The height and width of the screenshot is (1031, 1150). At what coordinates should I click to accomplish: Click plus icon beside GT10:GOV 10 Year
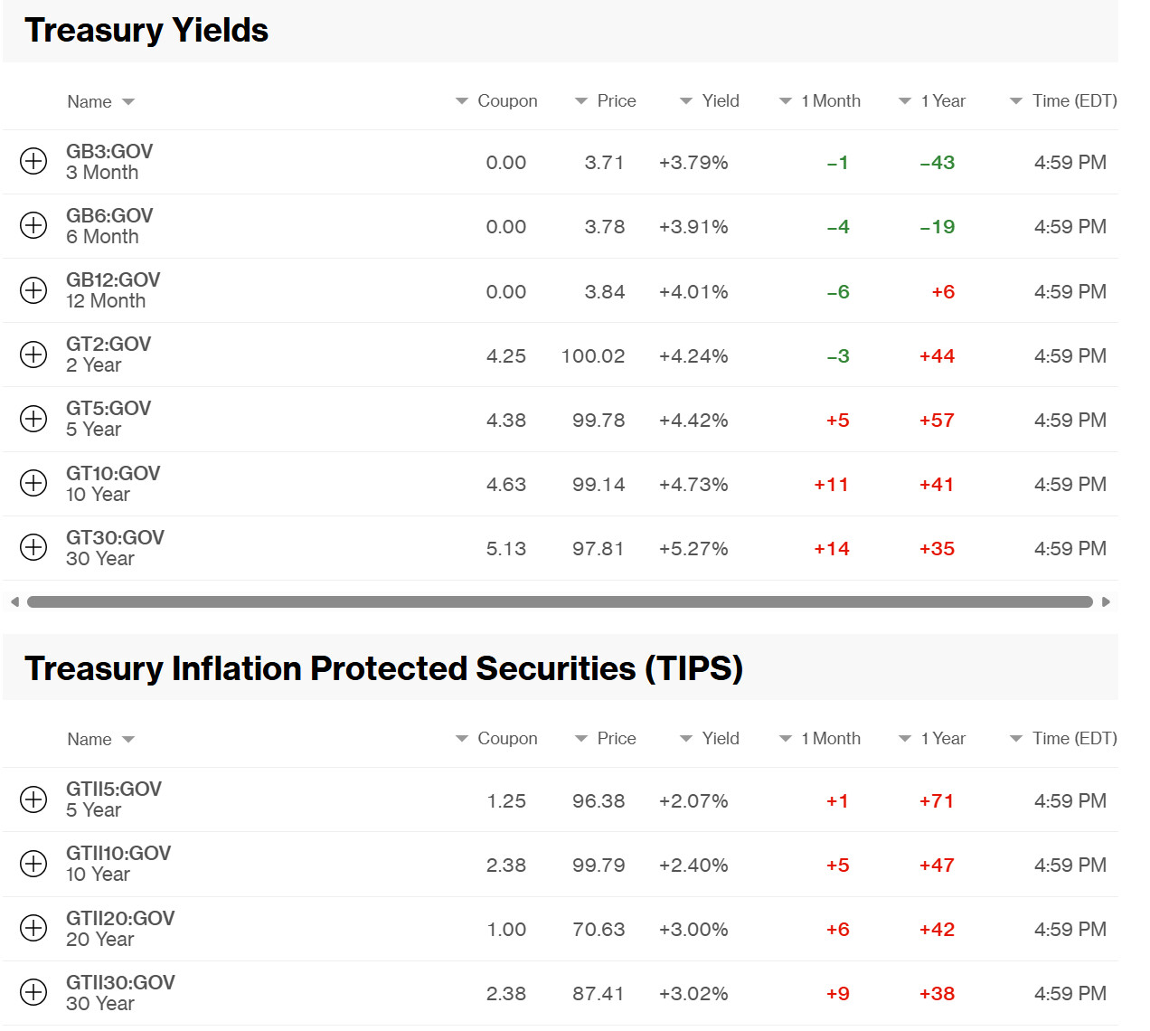[33, 483]
